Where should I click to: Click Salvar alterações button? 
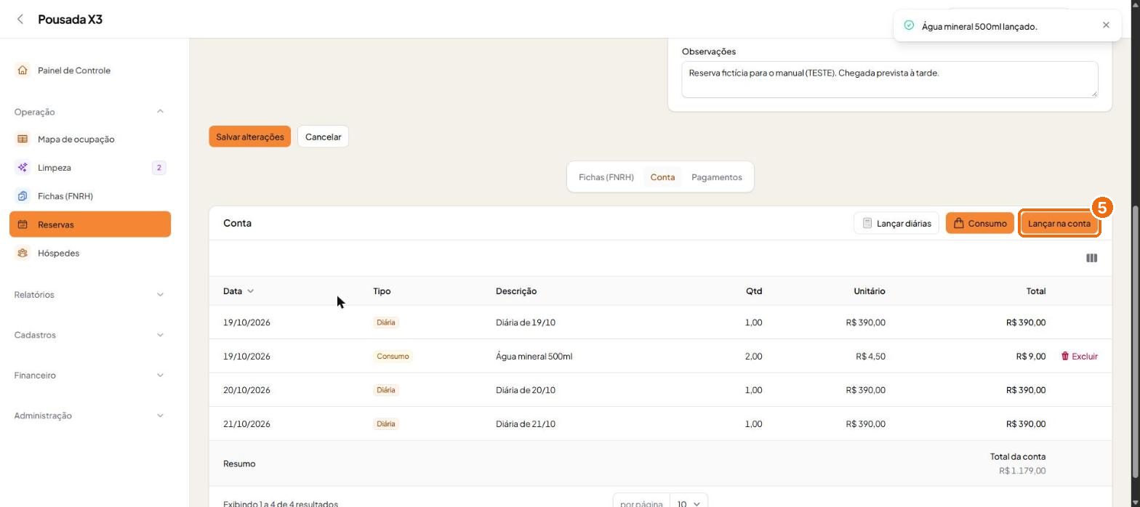(x=249, y=137)
